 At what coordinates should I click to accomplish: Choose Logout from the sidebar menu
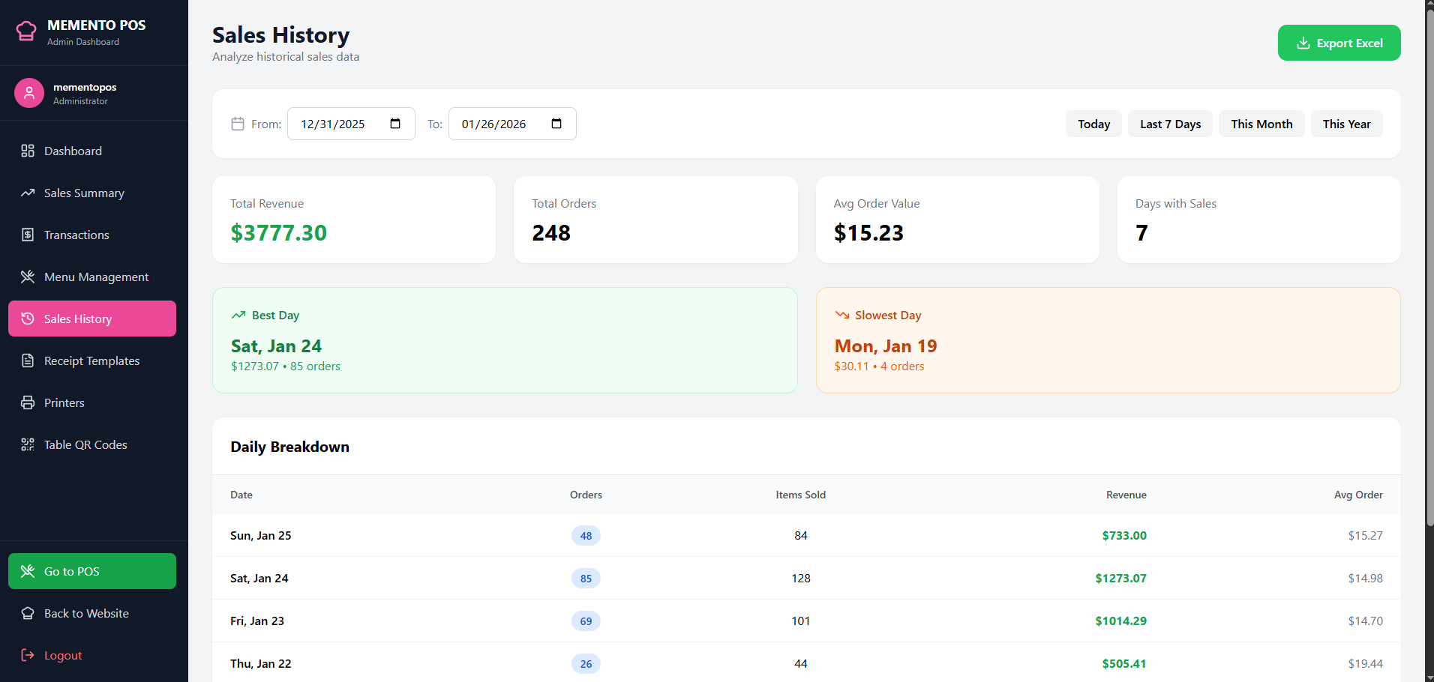coord(63,655)
